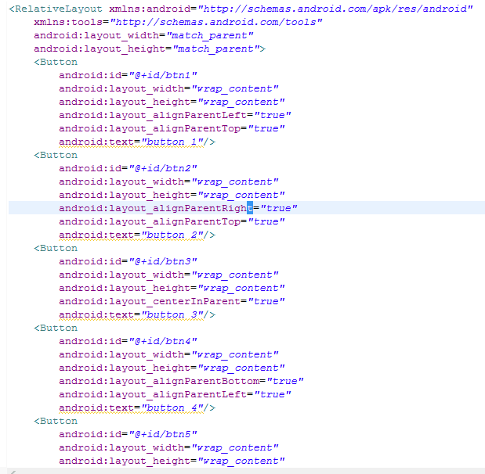Viewport: 485px width, 474px height.
Task: Click the "@+id/btn1" id value
Action: coord(163,75)
